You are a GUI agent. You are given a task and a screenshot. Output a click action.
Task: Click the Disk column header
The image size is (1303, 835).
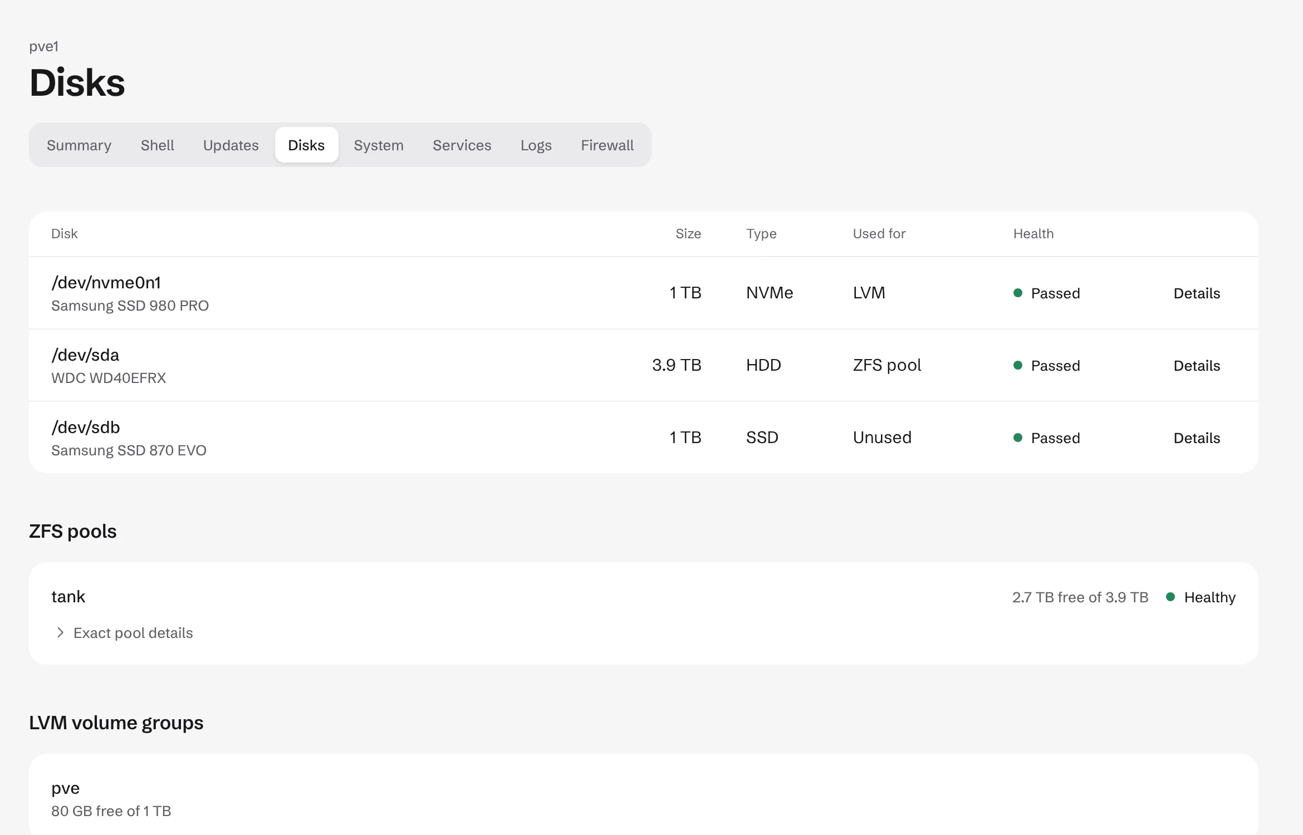click(64, 234)
